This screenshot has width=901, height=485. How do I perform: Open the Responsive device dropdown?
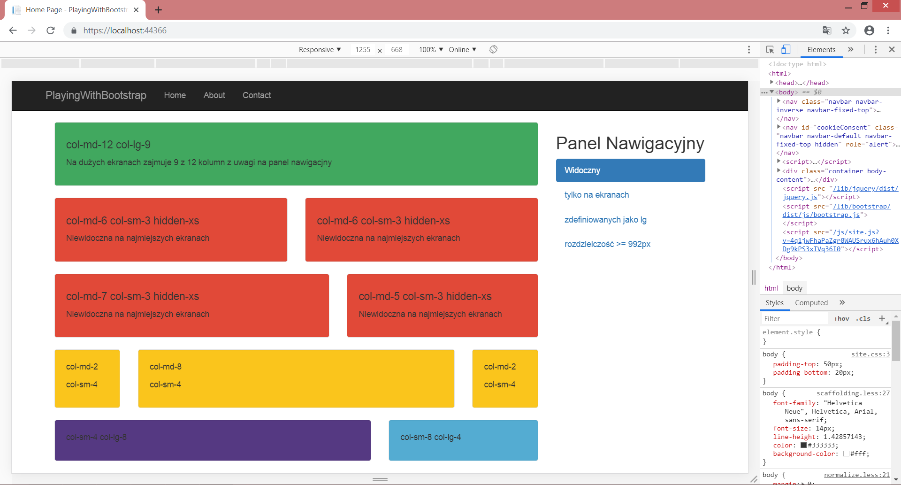pos(320,50)
